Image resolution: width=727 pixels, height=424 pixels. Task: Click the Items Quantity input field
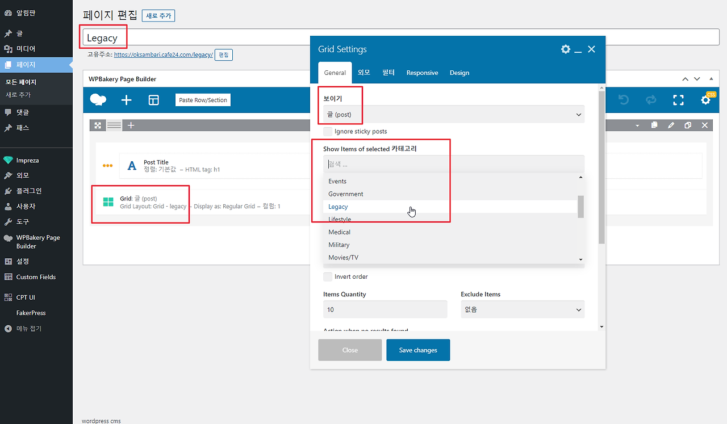[x=385, y=309]
